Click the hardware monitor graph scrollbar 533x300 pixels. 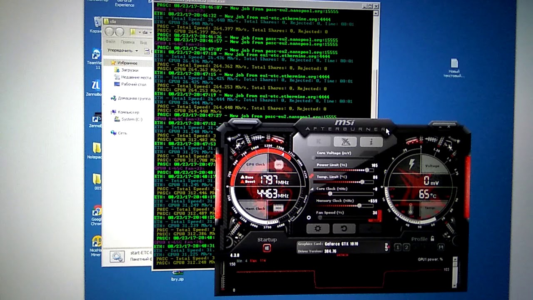click(455, 272)
